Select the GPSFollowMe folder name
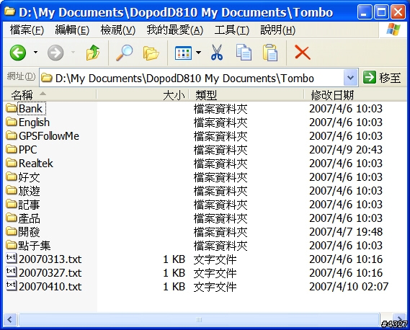Viewport: 410px width, 330px height. tap(49, 135)
